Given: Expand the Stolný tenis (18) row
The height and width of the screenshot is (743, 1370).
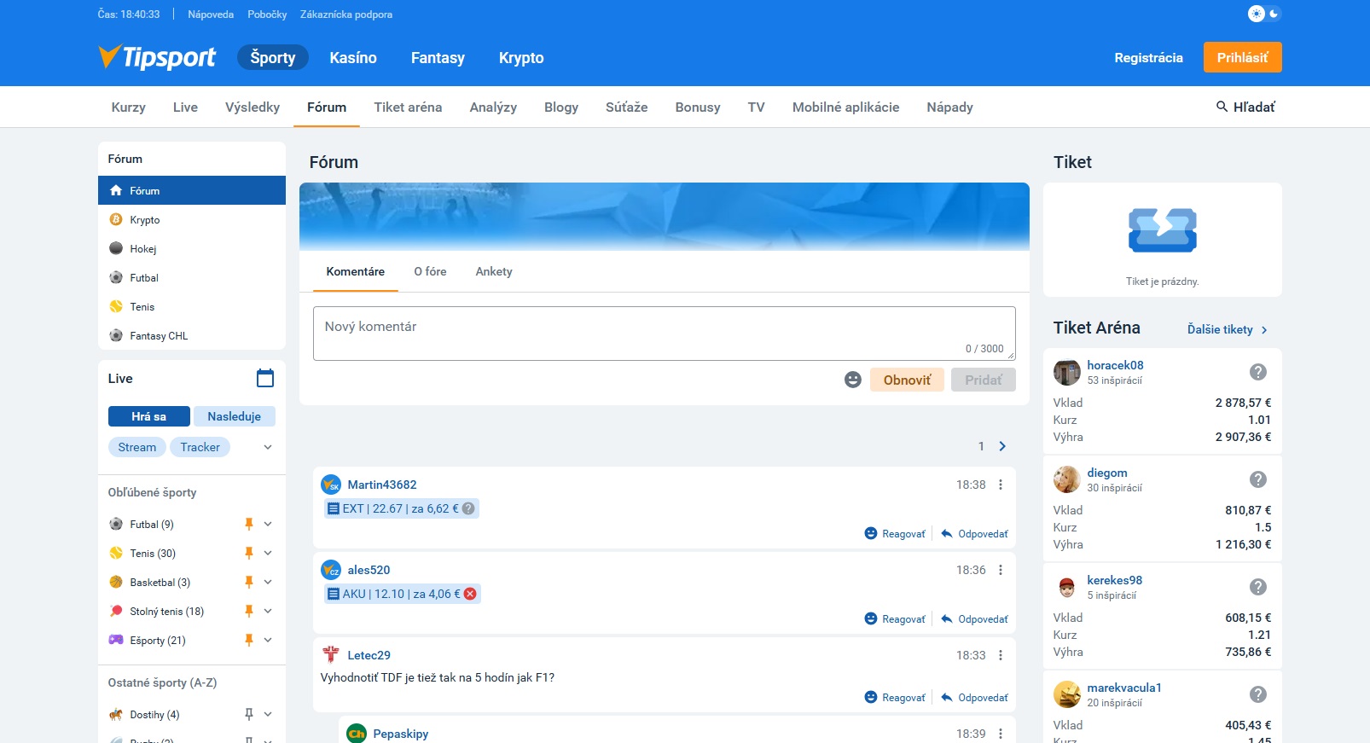Looking at the screenshot, I should (268, 611).
